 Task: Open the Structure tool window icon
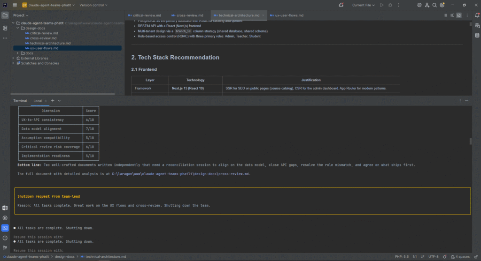click(x=5, y=28)
